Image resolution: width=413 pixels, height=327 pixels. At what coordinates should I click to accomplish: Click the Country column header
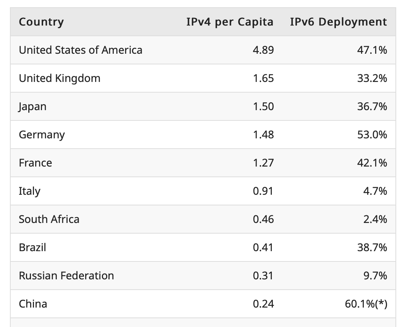pyautogui.click(x=41, y=22)
